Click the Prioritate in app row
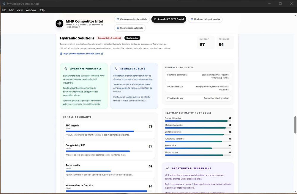Screen dimensions: 297x194 (198, 98)
